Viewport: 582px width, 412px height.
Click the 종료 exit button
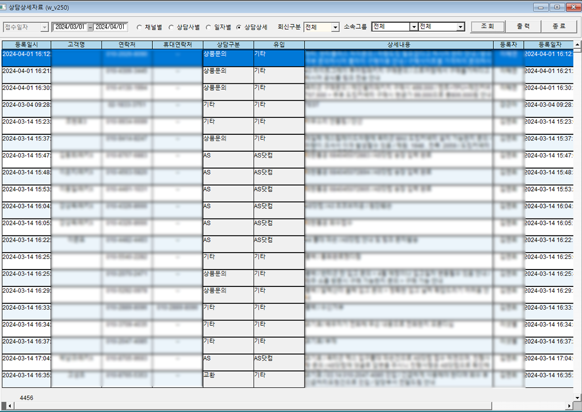[558, 27]
